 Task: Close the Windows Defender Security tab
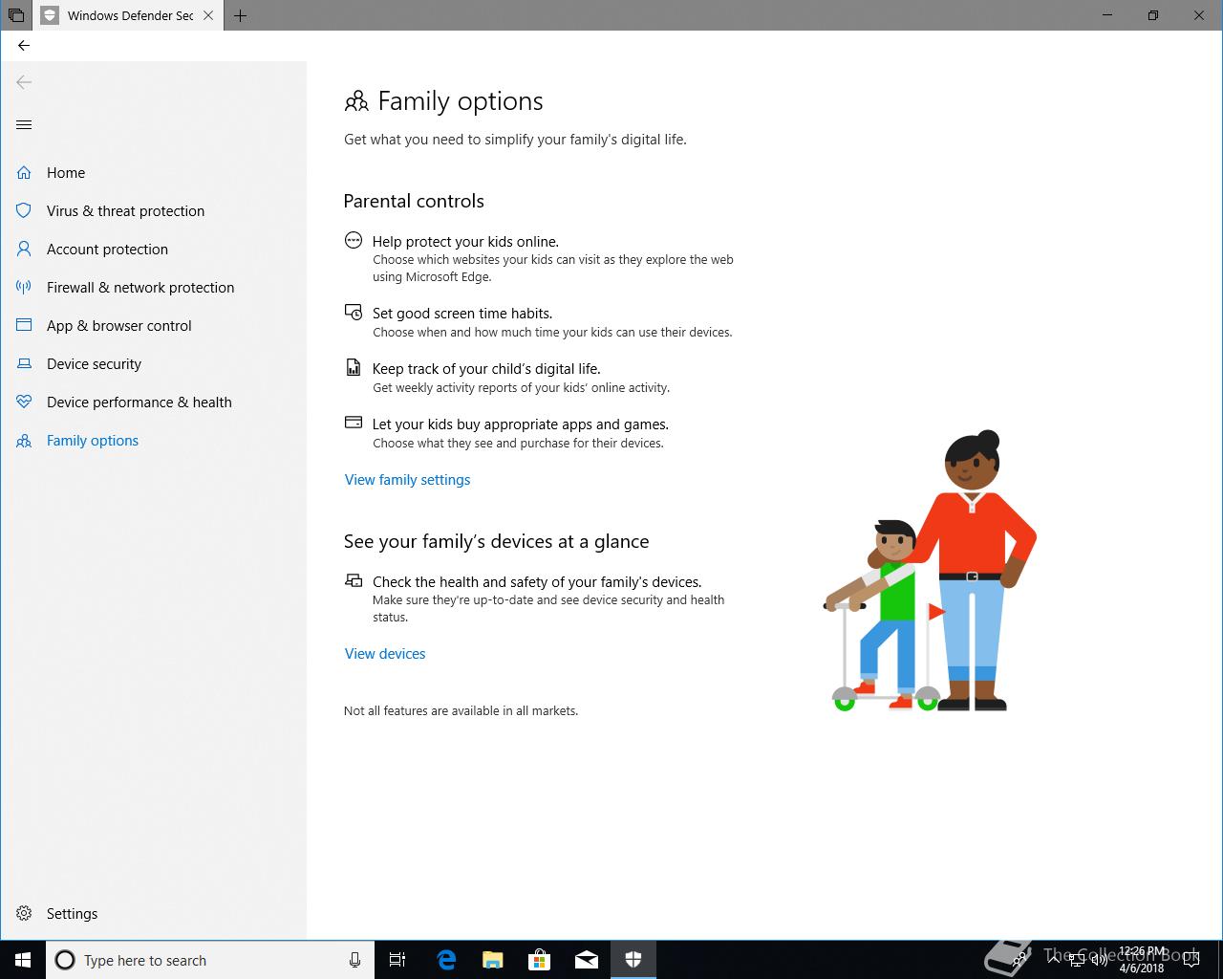pyautogui.click(x=208, y=15)
